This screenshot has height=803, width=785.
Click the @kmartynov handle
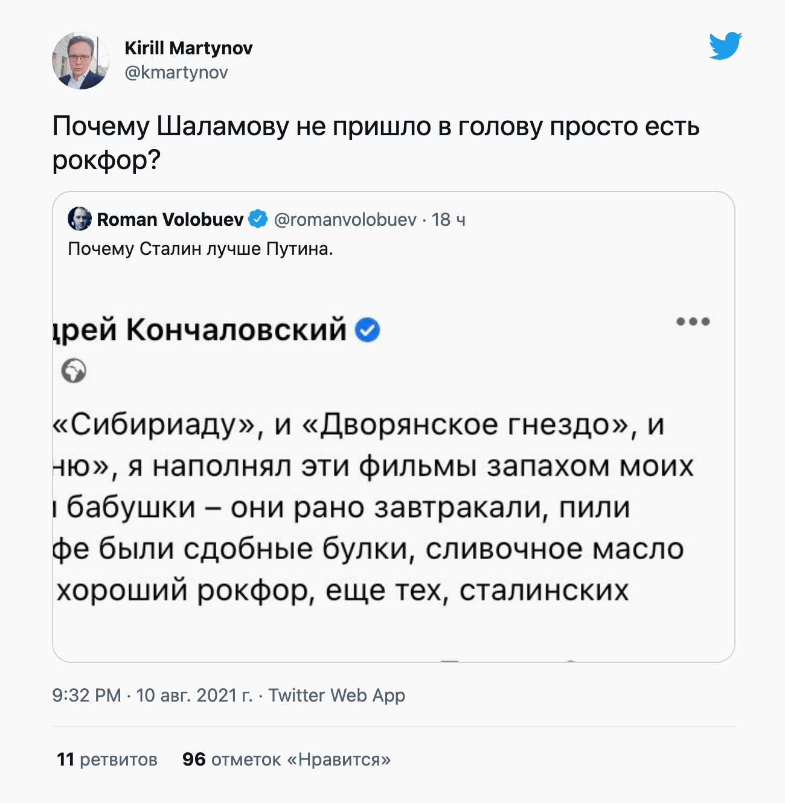[176, 72]
